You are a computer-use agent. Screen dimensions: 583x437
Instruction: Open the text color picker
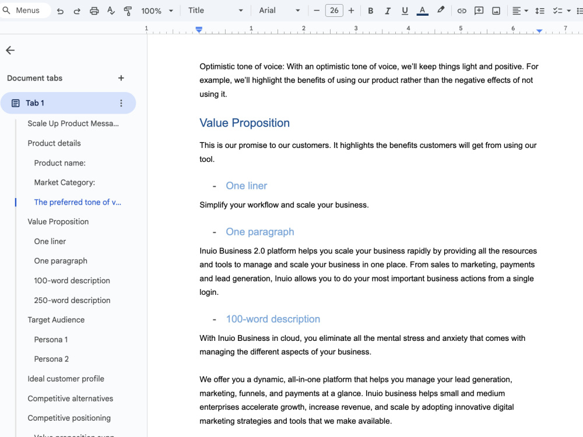[x=422, y=10]
